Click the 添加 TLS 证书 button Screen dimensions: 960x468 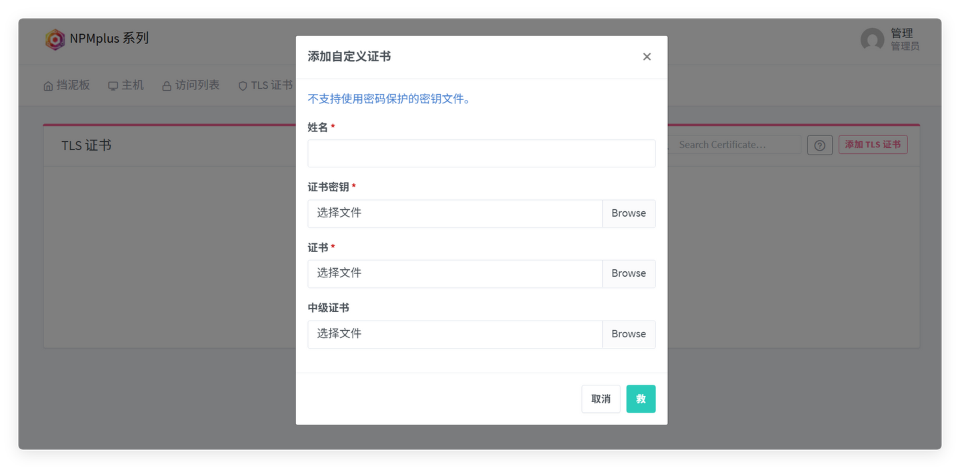point(873,145)
